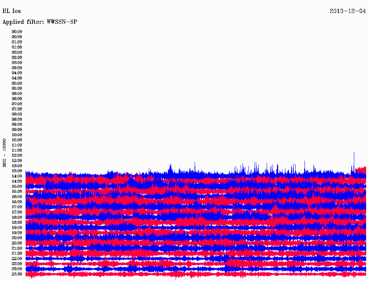Click the station title 'HL Ios'
The height and width of the screenshot is (281, 369).
click(12, 11)
